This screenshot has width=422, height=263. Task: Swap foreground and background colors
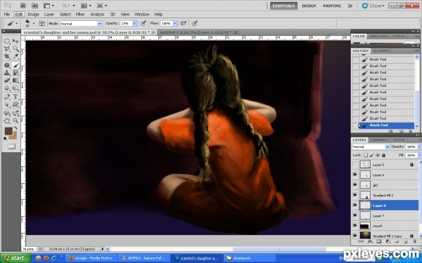coord(16,128)
